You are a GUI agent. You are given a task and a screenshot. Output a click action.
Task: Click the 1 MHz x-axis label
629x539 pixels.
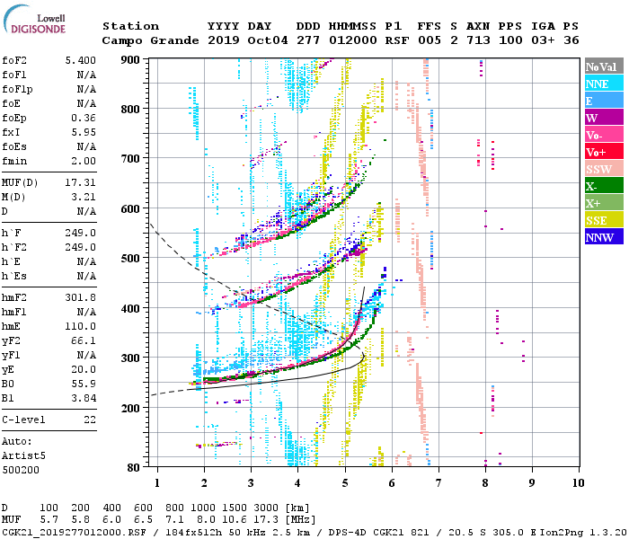tap(157, 483)
